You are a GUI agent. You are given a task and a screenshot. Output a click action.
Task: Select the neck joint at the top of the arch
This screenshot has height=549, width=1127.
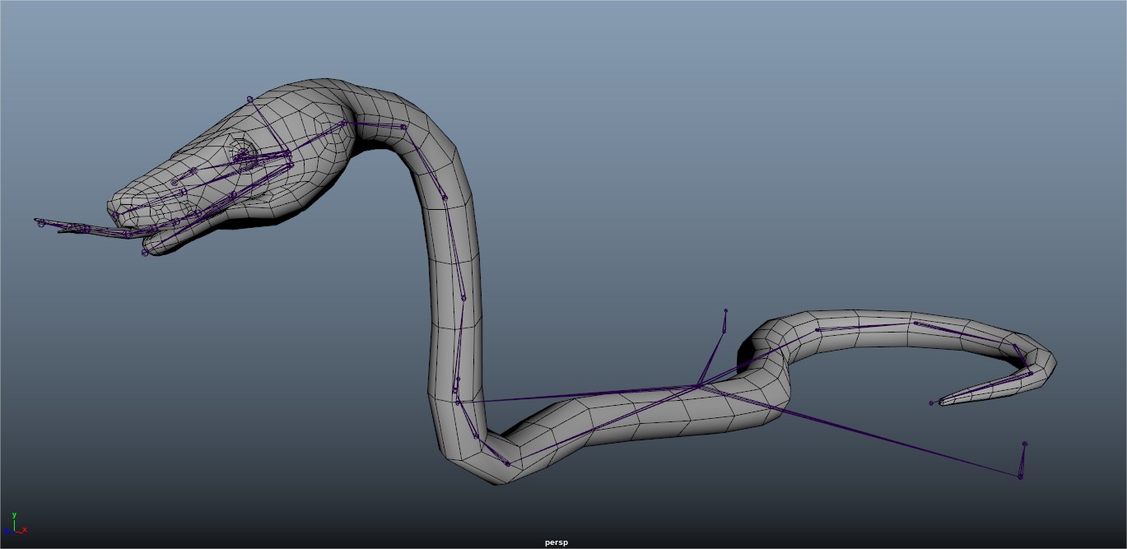[x=403, y=127]
